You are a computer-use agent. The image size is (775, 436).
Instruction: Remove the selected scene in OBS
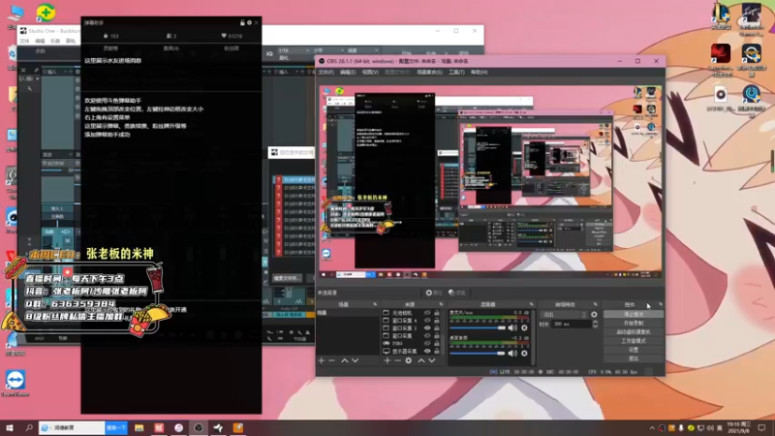tap(331, 360)
